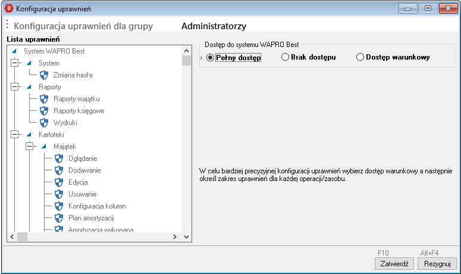Viewport: 461px width, 274px height.
Task: Maximize the Konfiguracja uprawnień window
Action: pyautogui.click(x=428, y=8)
